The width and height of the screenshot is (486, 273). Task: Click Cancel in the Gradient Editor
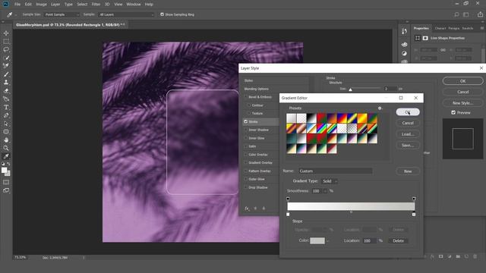[x=408, y=123]
